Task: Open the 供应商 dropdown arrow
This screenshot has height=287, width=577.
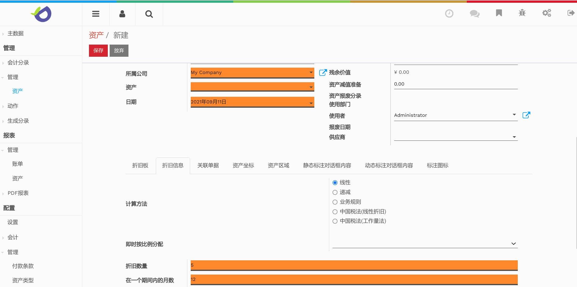Action: coord(514,137)
